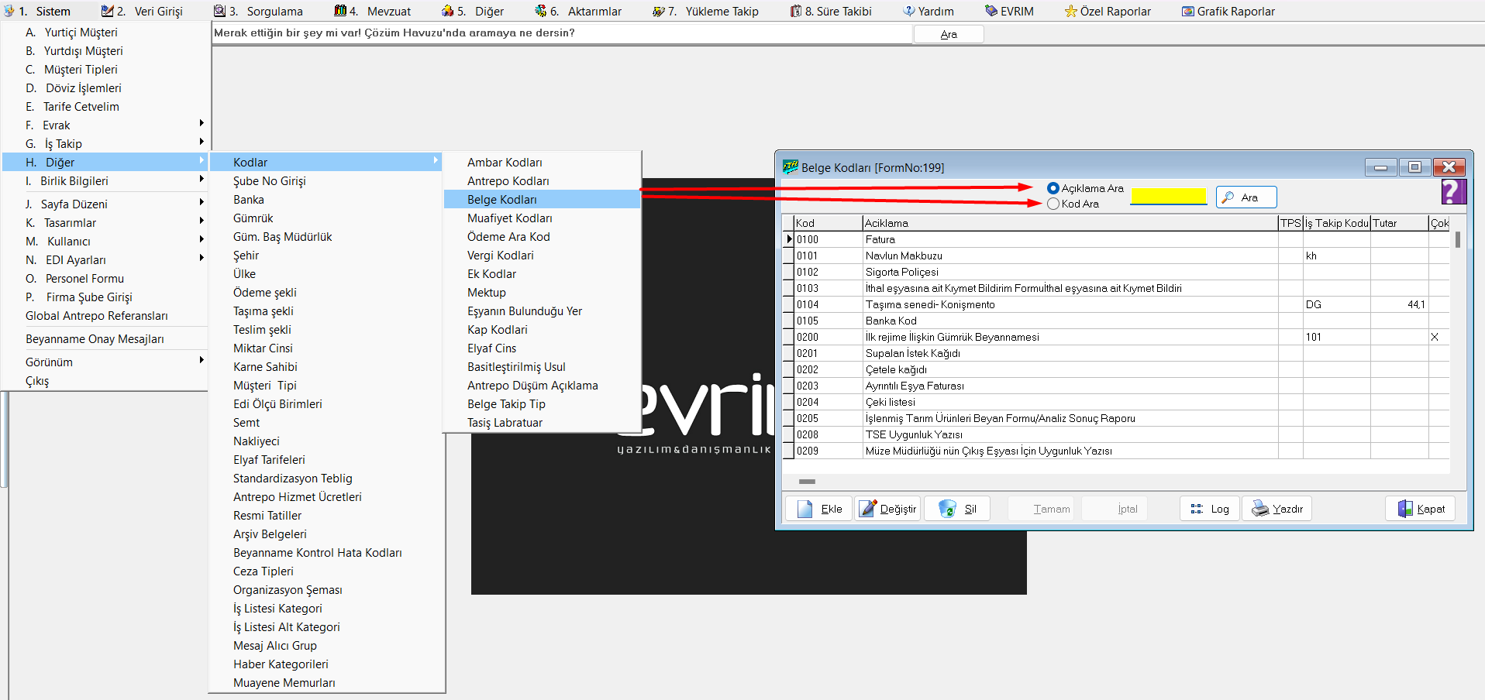Image resolution: width=1485 pixels, height=700 pixels.
Task: Select Belge Kodları submenu item
Action: pos(542,200)
